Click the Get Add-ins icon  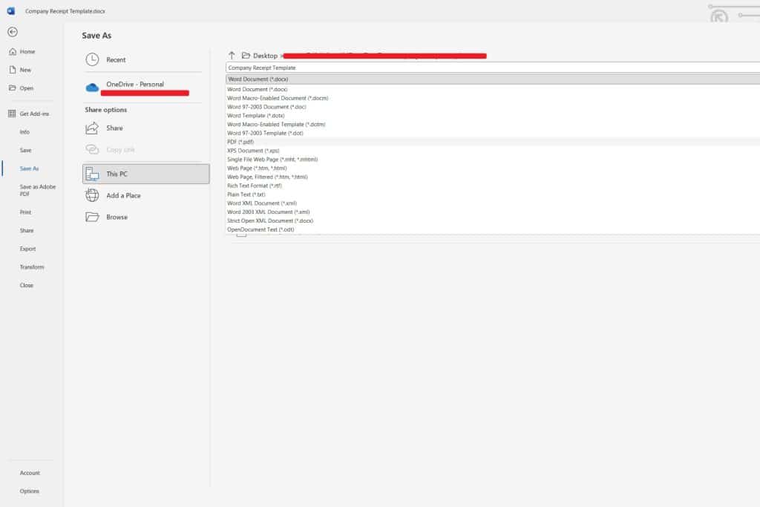11,113
